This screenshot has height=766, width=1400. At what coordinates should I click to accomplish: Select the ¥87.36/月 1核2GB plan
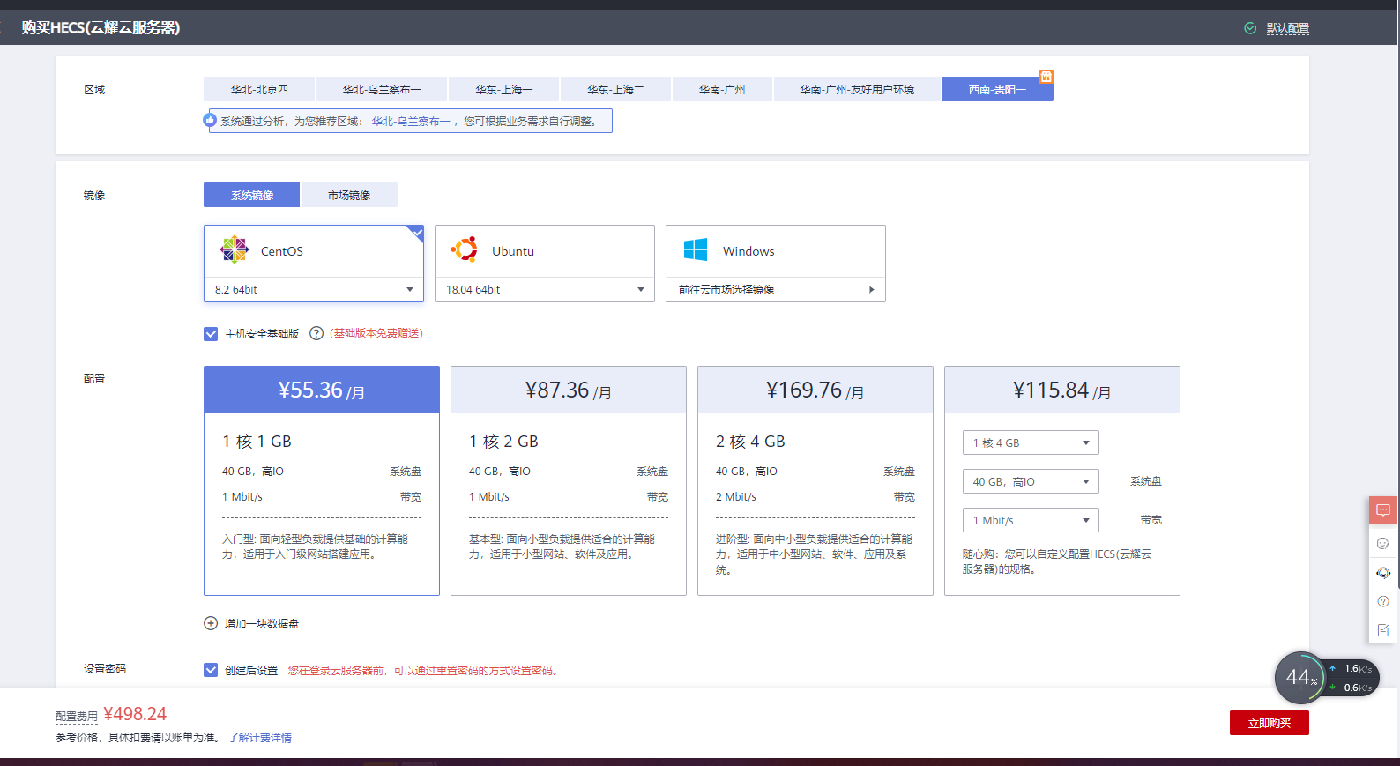coord(569,480)
